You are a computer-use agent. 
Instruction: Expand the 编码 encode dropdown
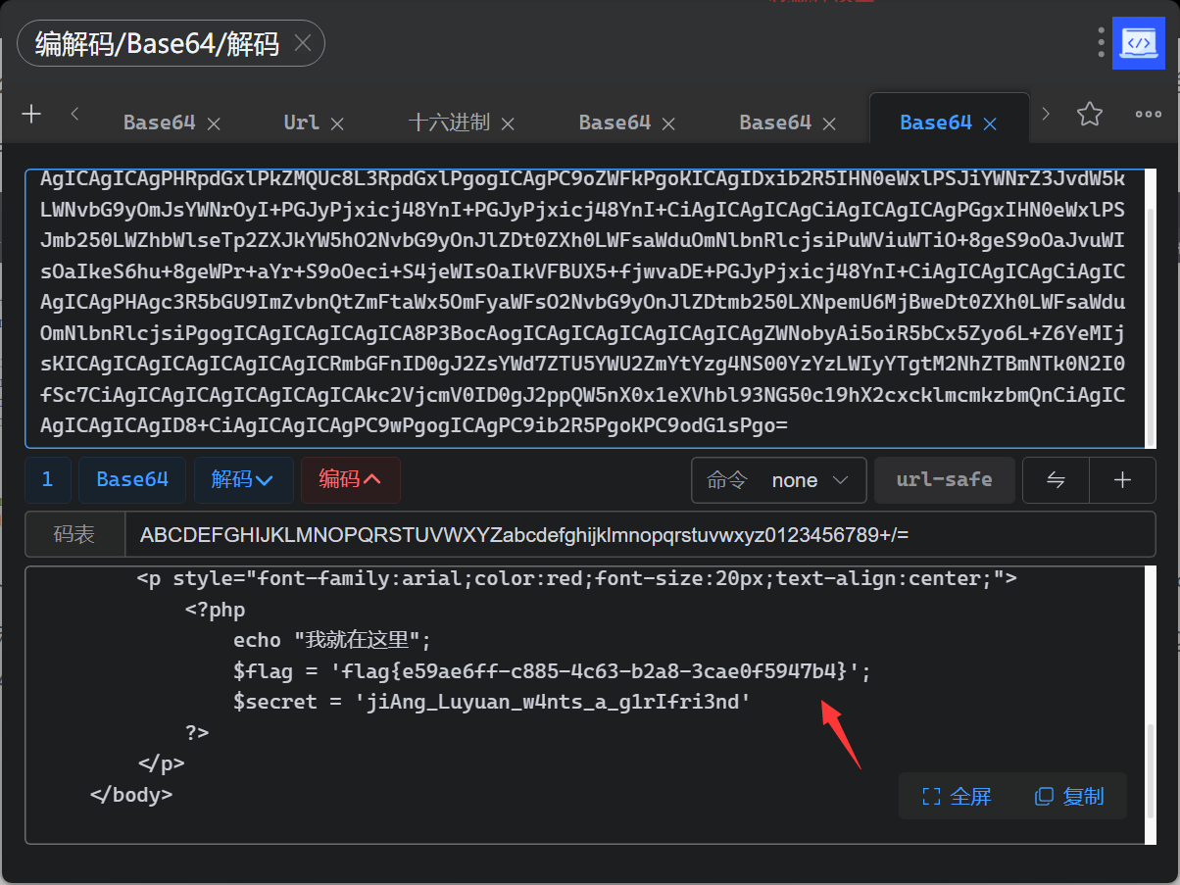coord(350,479)
